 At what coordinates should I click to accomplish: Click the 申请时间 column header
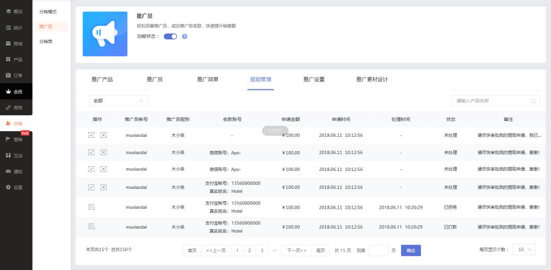[x=341, y=119]
